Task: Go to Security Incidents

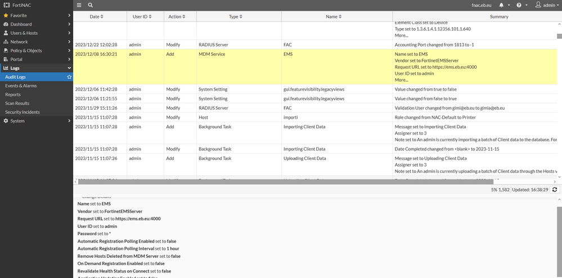Action: (22, 112)
